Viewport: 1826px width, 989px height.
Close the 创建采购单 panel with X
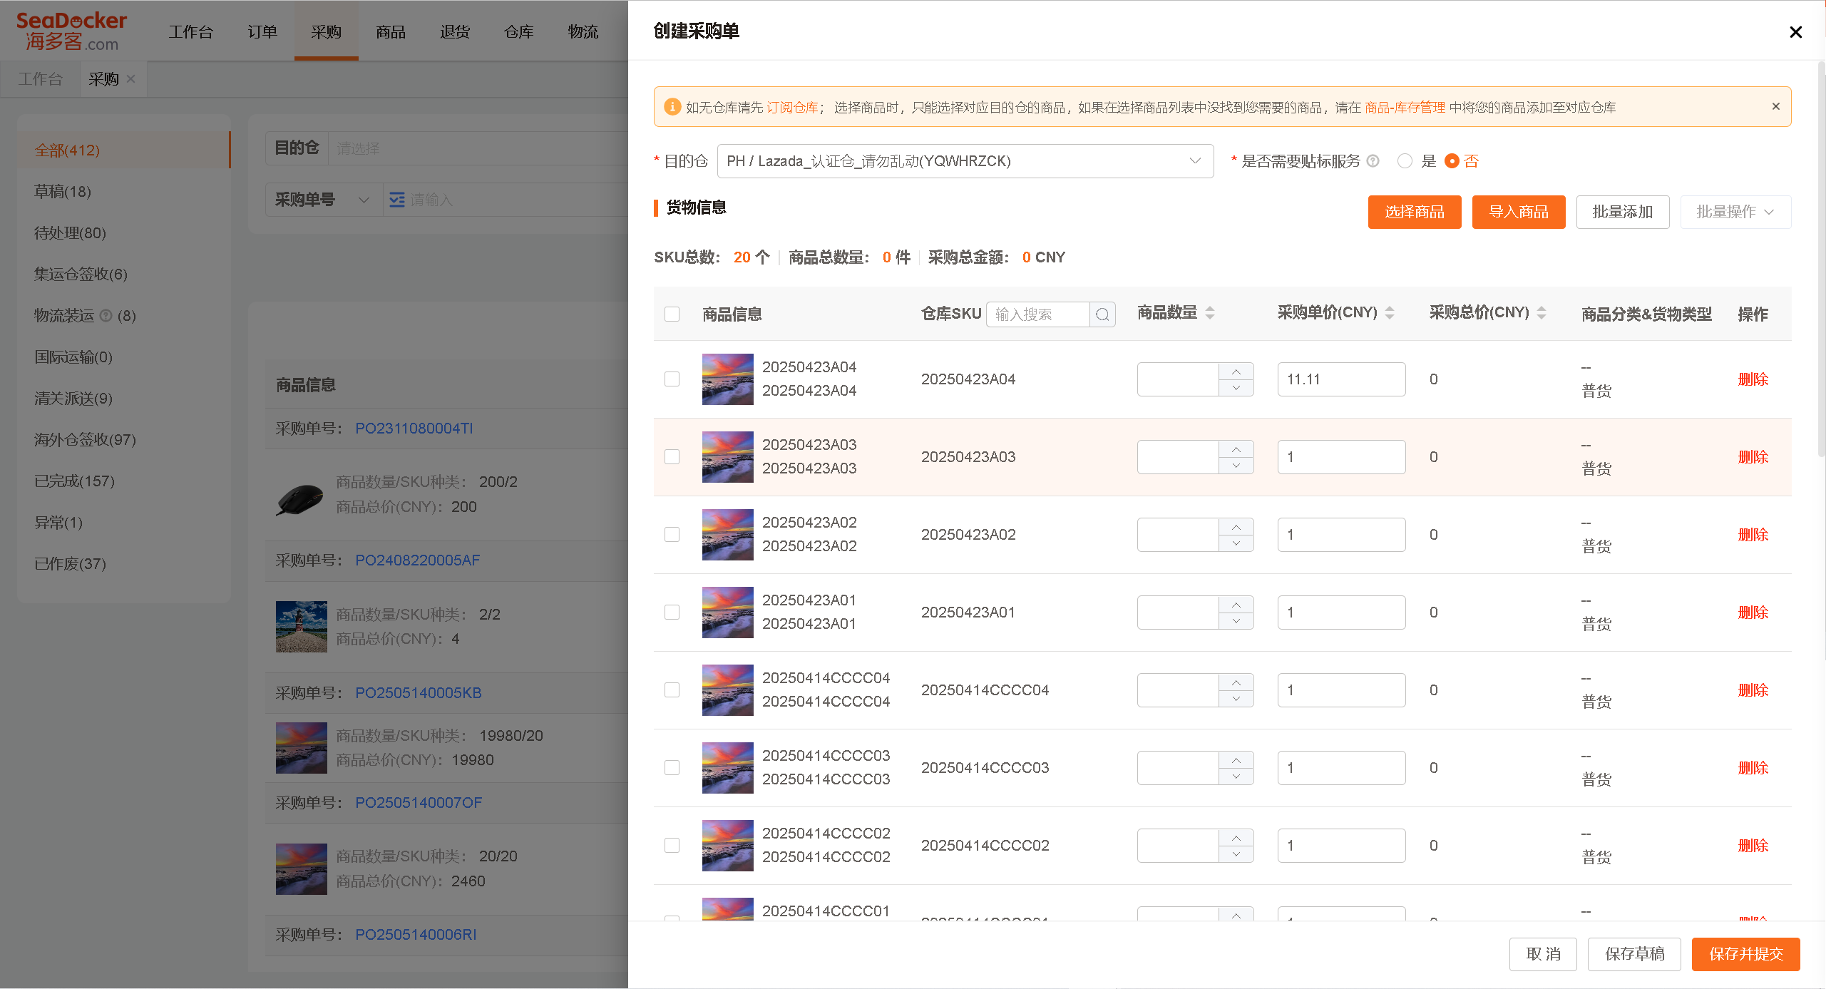coord(1796,32)
